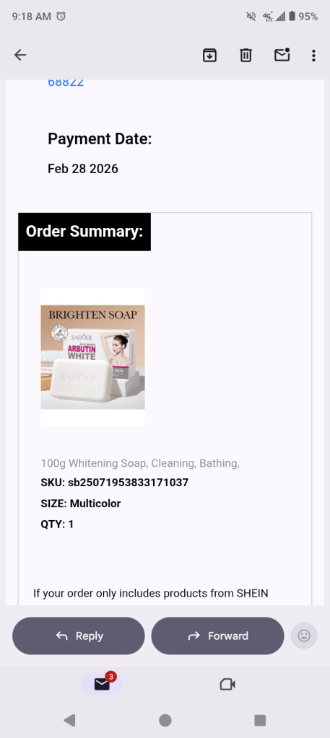Open the blue order number link 68822
Image resolution: width=330 pixels, height=738 pixels.
coord(66,82)
